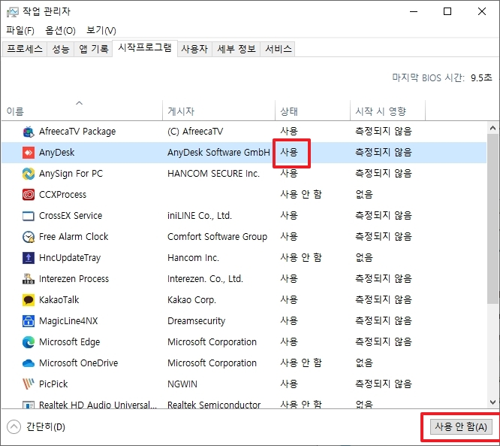Switch to the 앱 기록 tab
This screenshot has width=500, height=446.
pos(93,49)
